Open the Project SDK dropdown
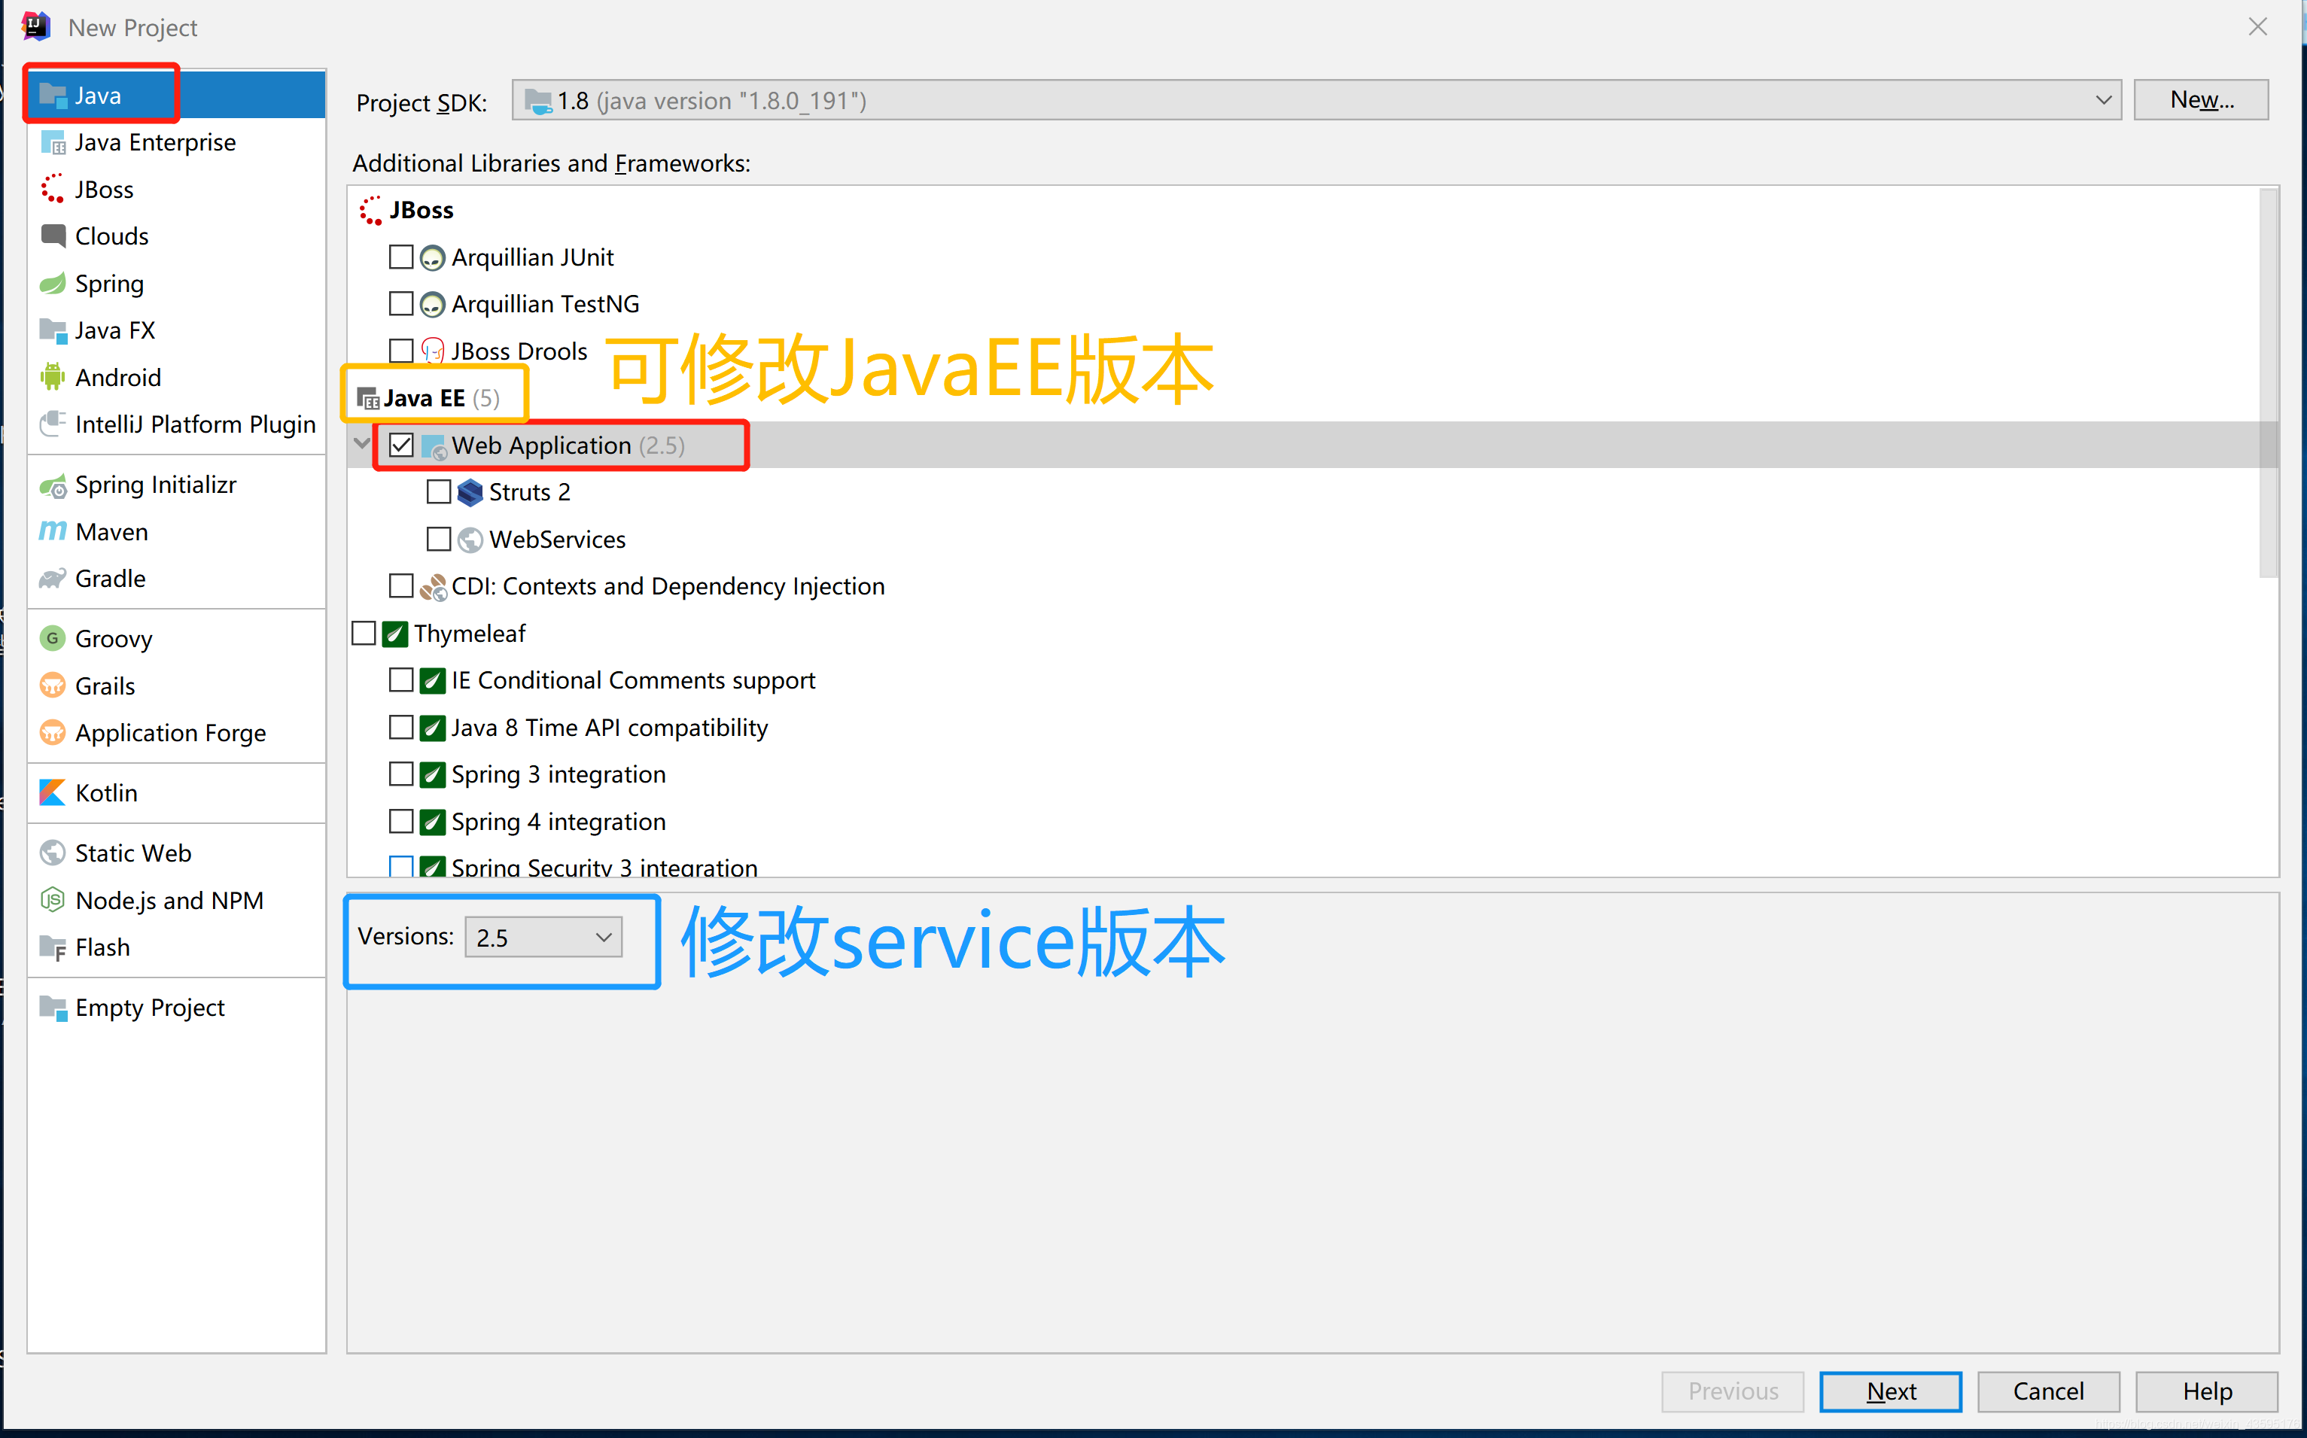The width and height of the screenshot is (2307, 1438). pyautogui.click(x=1316, y=101)
